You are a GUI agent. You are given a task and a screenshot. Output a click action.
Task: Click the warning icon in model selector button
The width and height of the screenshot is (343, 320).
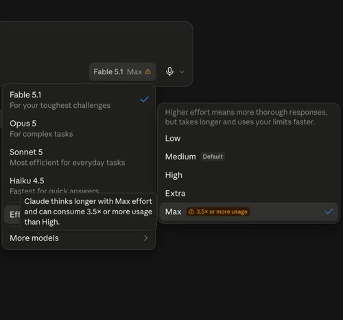(148, 72)
